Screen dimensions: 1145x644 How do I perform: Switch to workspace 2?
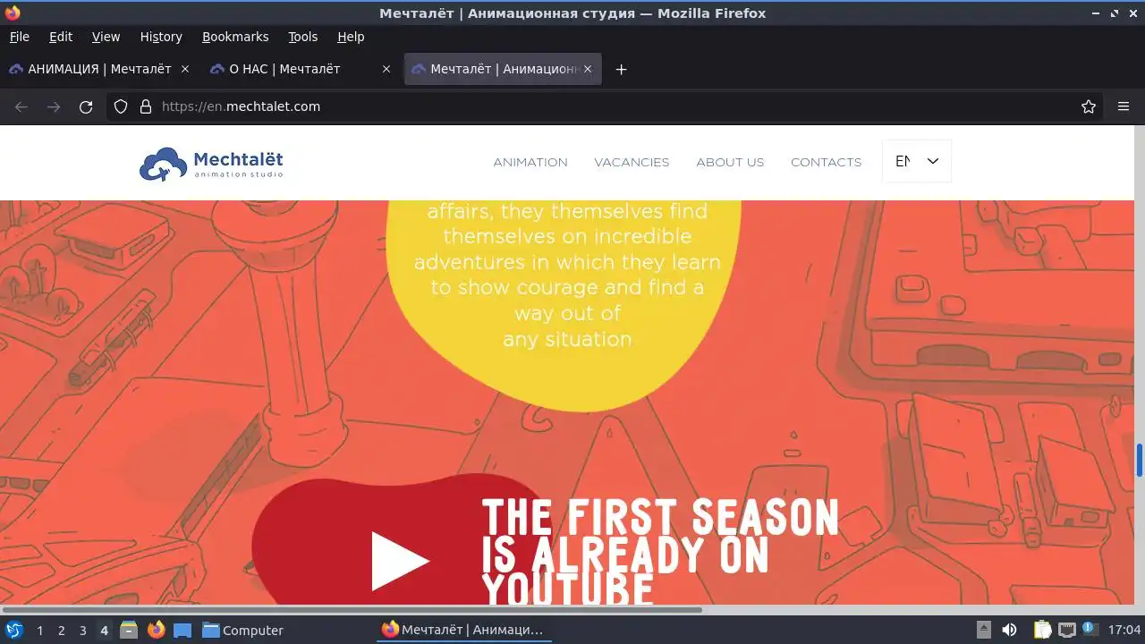pos(61,631)
